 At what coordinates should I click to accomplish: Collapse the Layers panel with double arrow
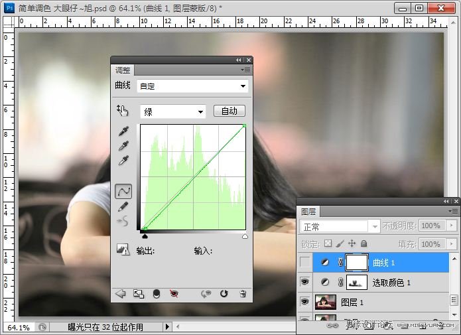446,201
